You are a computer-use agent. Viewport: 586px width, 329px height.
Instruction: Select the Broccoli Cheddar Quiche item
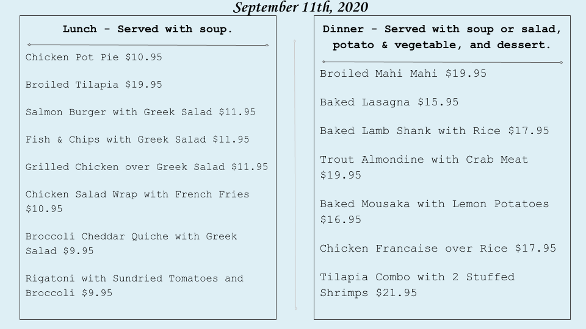pos(131,244)
